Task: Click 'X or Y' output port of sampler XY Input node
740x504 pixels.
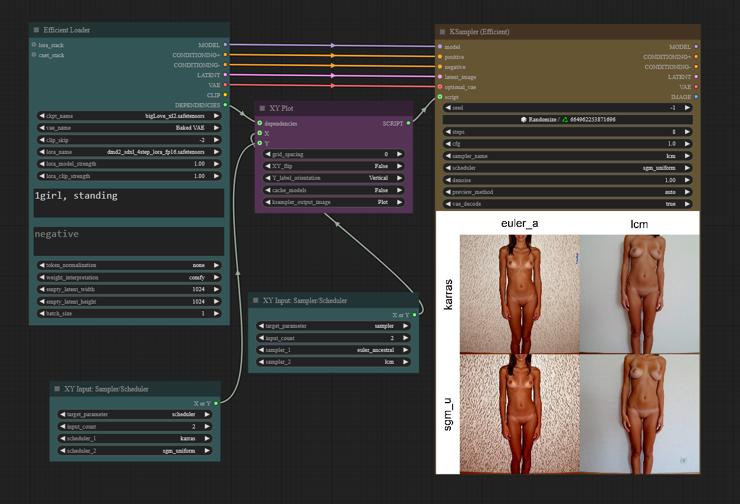Action: coord(414,315)
